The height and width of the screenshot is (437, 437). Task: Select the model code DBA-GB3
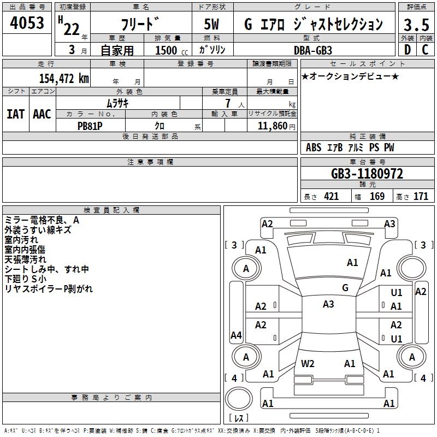pos(313,50)
